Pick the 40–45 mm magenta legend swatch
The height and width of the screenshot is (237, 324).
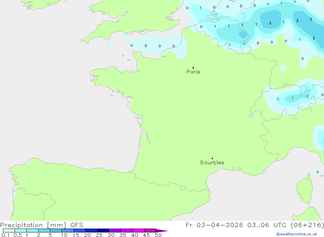tap(138, 231)
